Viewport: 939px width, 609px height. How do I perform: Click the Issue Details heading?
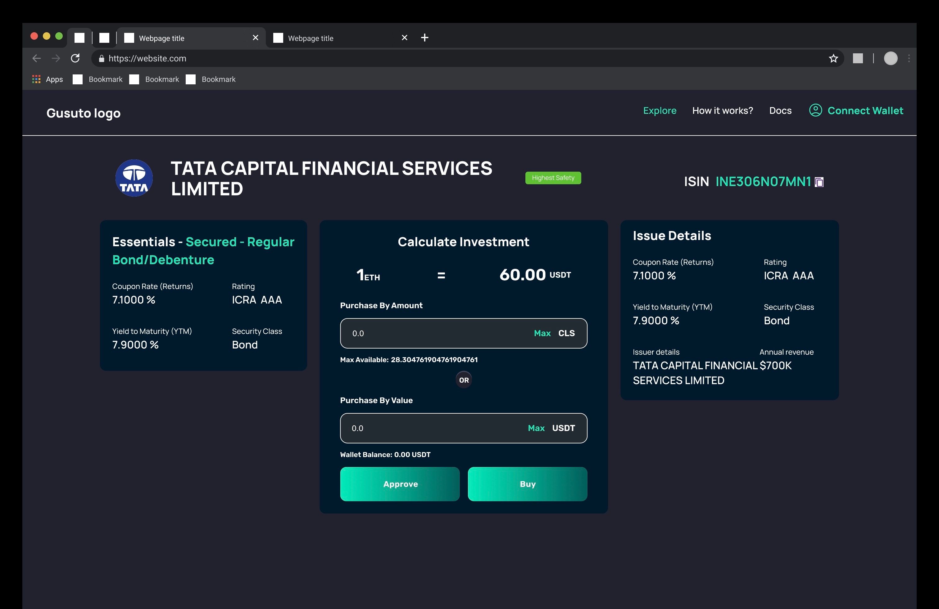pos(672,236)
